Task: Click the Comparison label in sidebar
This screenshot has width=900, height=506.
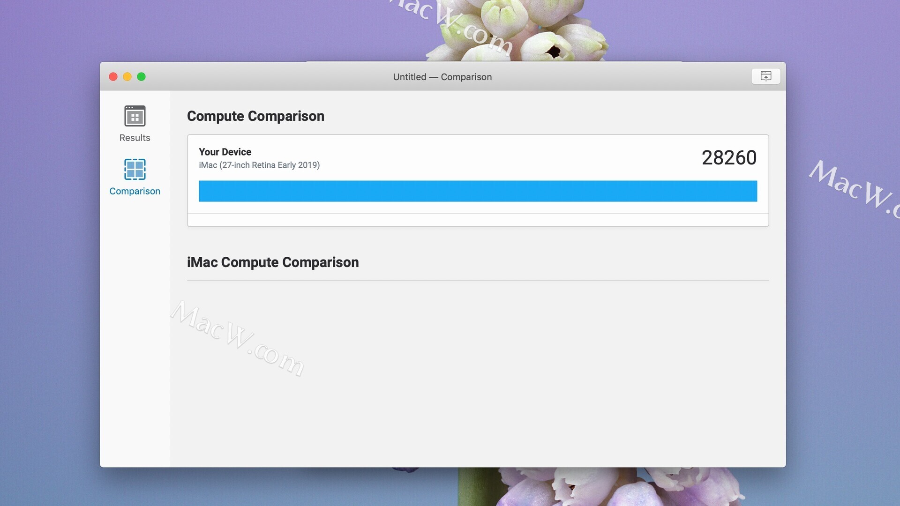Action: [135, 191]
